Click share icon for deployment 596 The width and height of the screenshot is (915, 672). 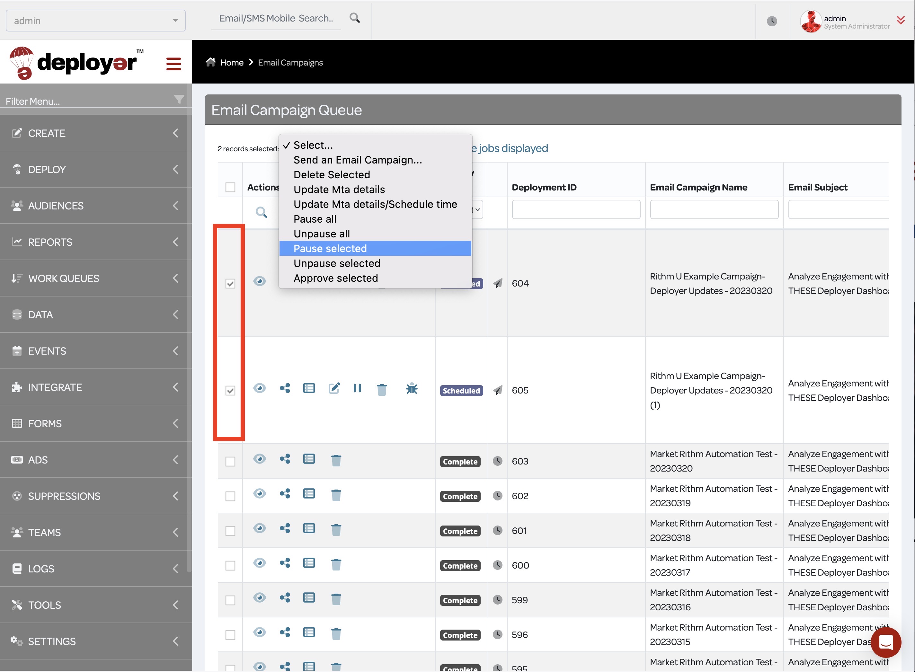tap(285, 632)
